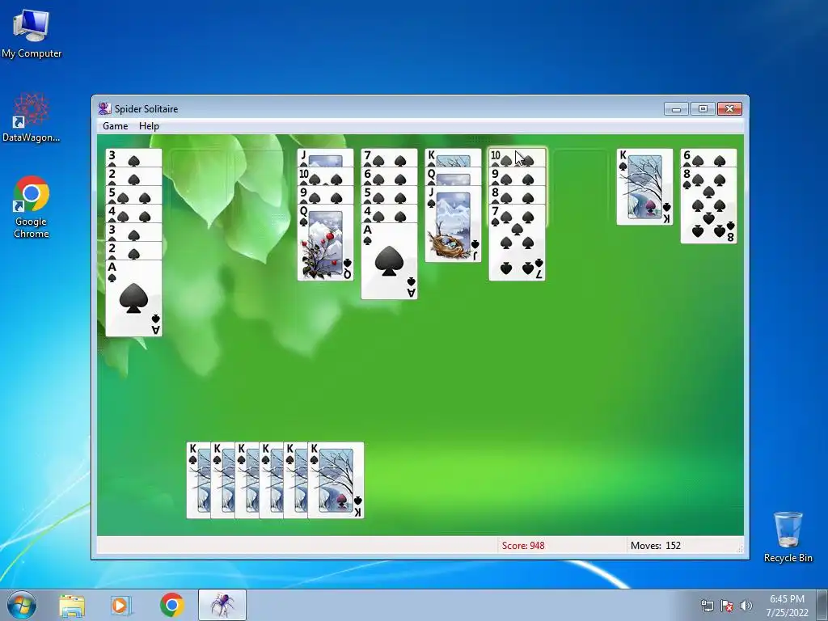Click the empty second column slot
The height and width of the screenshot is (621, 828).
pyautogui.click(x=197, y=187)
